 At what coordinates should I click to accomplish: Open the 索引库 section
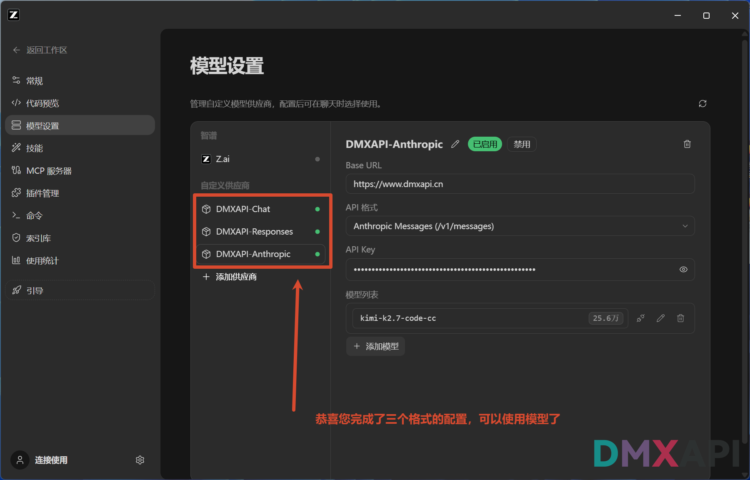pyautogui.click(x=80, y=238)
